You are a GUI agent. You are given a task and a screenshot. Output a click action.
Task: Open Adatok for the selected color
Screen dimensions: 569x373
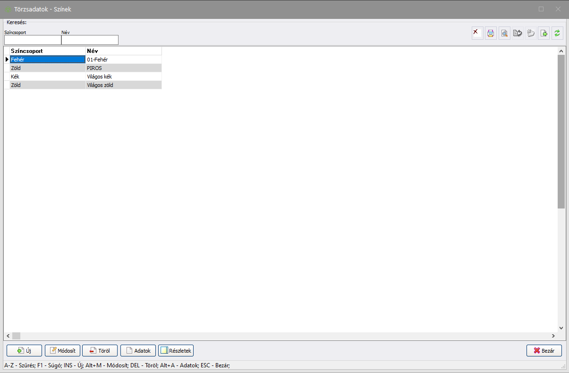[138, 351]
